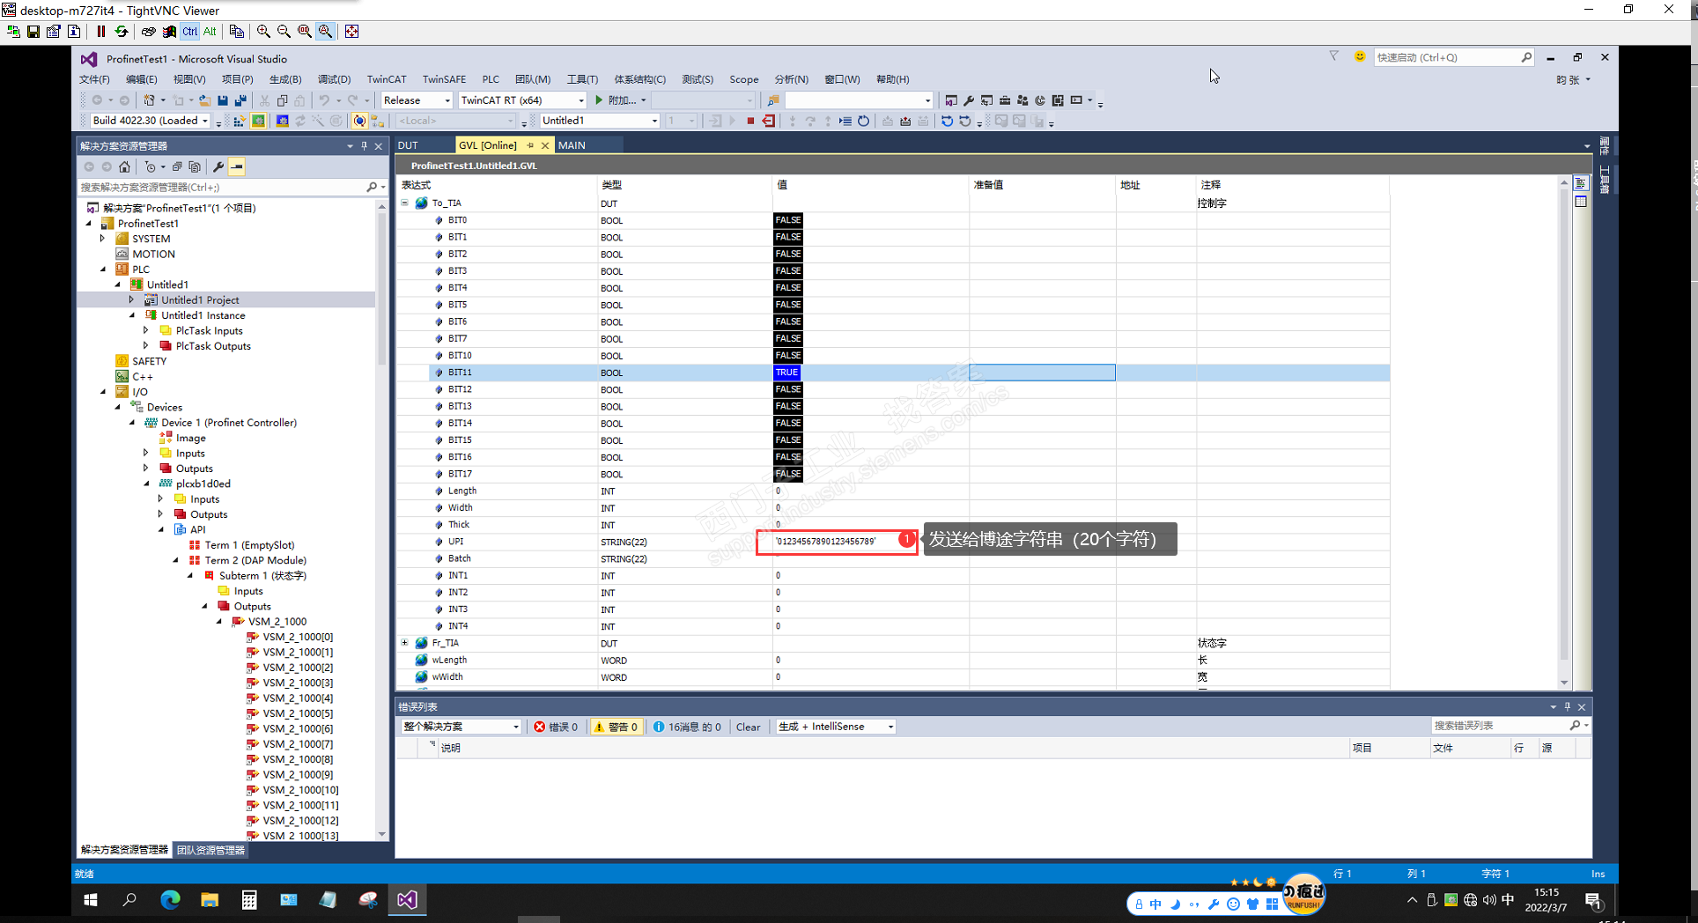Pause the TightVNC viewer session
1698x923 pixels.
(101, 32)
